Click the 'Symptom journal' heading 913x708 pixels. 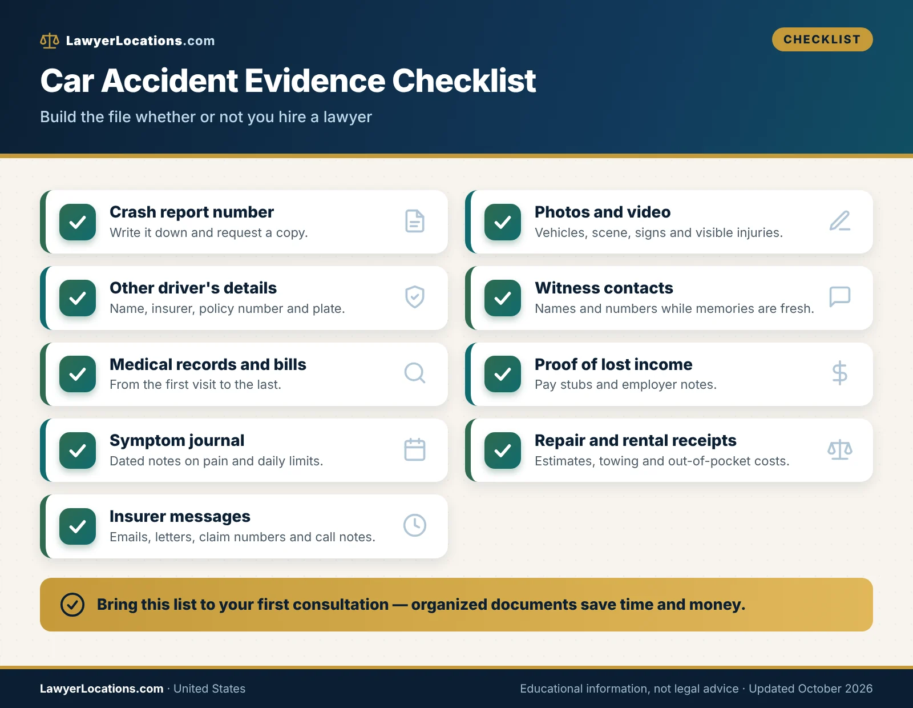(177, 440)
